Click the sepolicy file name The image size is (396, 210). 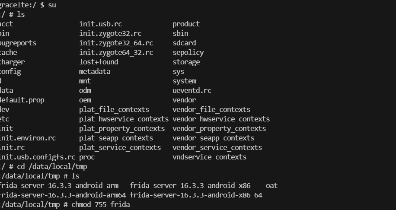[188, 52]
